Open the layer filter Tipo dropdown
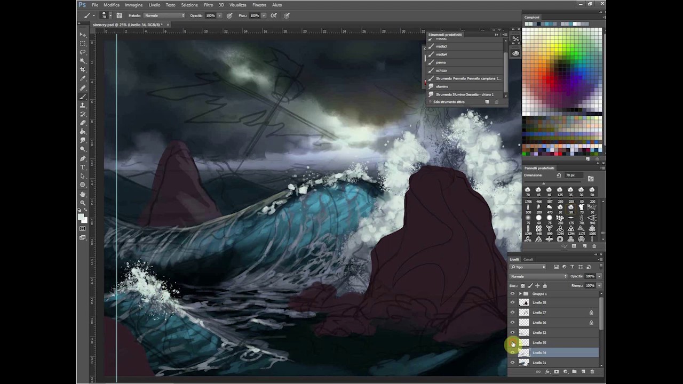 click(528, 267)
